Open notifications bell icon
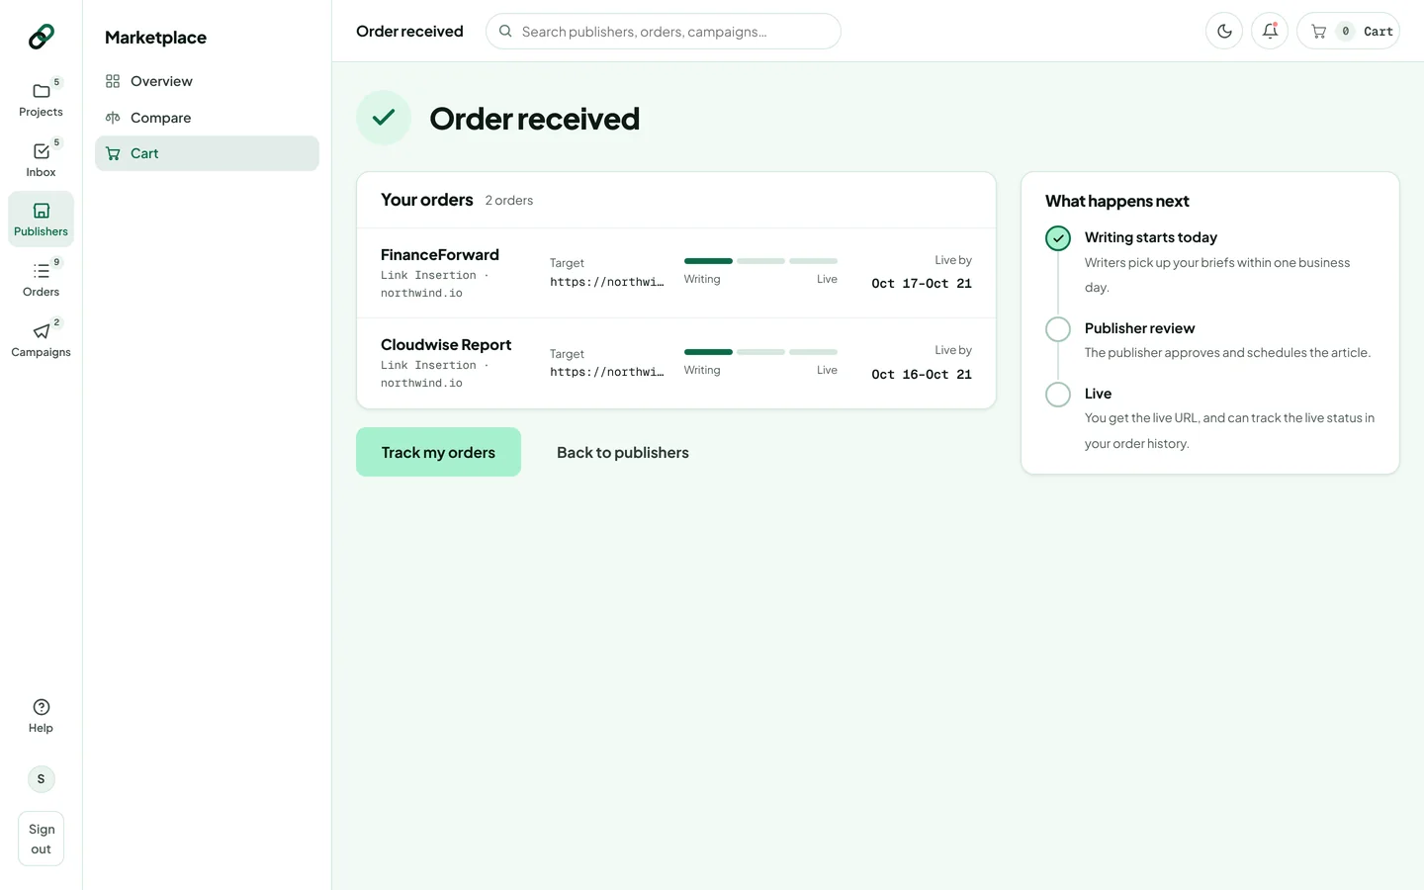The height and width of the screenshot is (890, 1424). point(1270,31)
